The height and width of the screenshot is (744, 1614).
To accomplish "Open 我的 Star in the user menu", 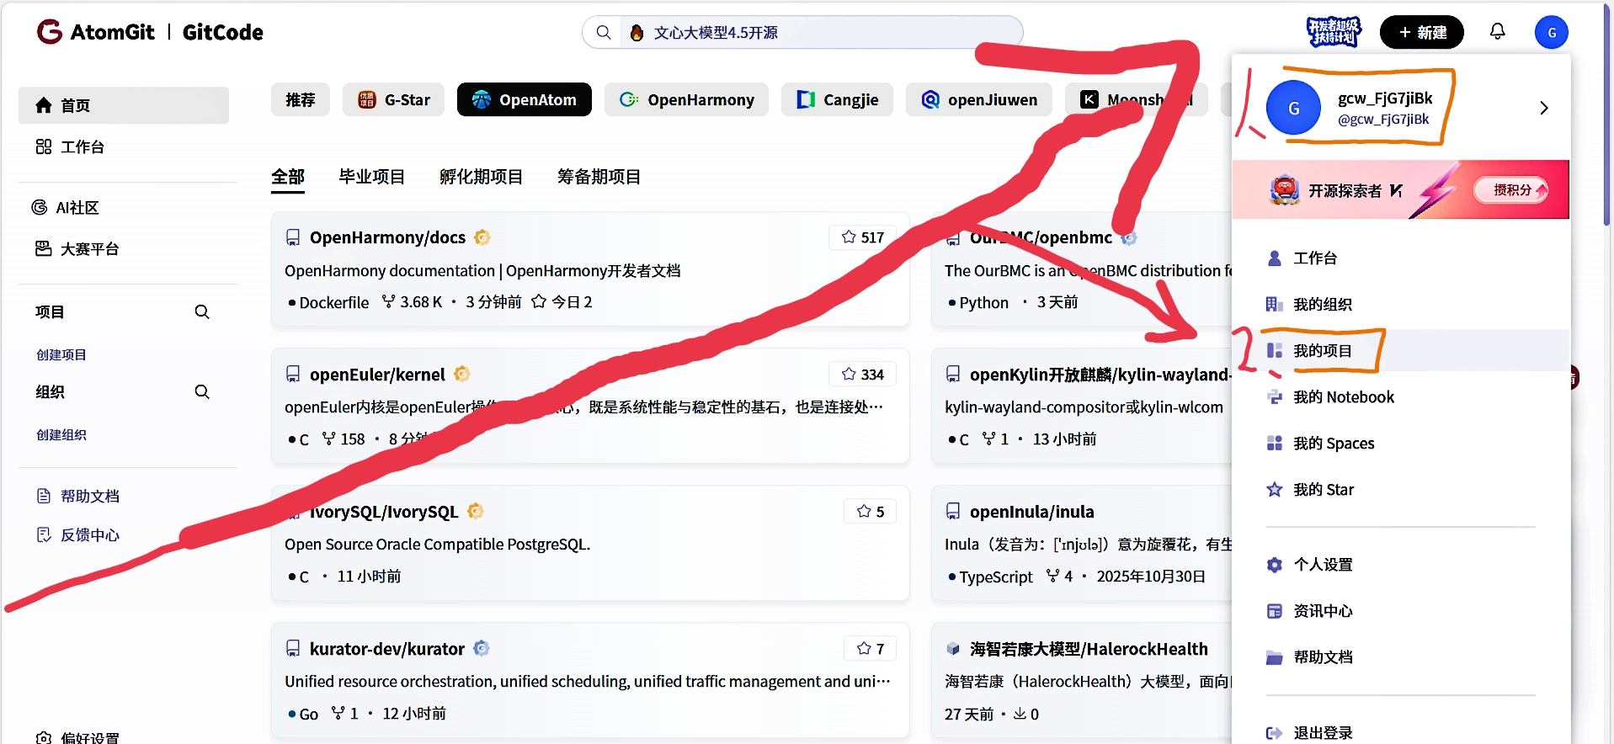I will coord(1401,489).
